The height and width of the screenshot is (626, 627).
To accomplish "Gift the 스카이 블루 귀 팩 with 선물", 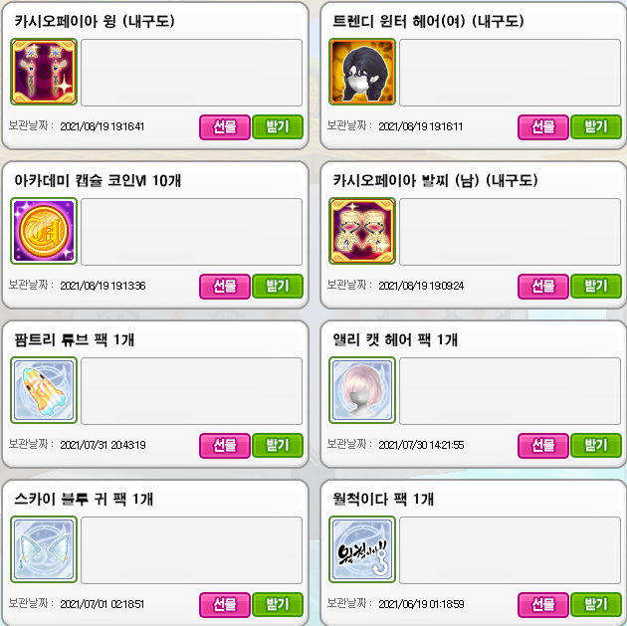I will click(x=225, y=604).
